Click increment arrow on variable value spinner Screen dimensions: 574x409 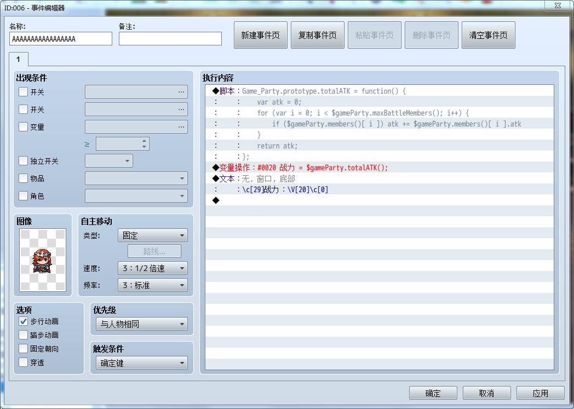click(144, 141)
